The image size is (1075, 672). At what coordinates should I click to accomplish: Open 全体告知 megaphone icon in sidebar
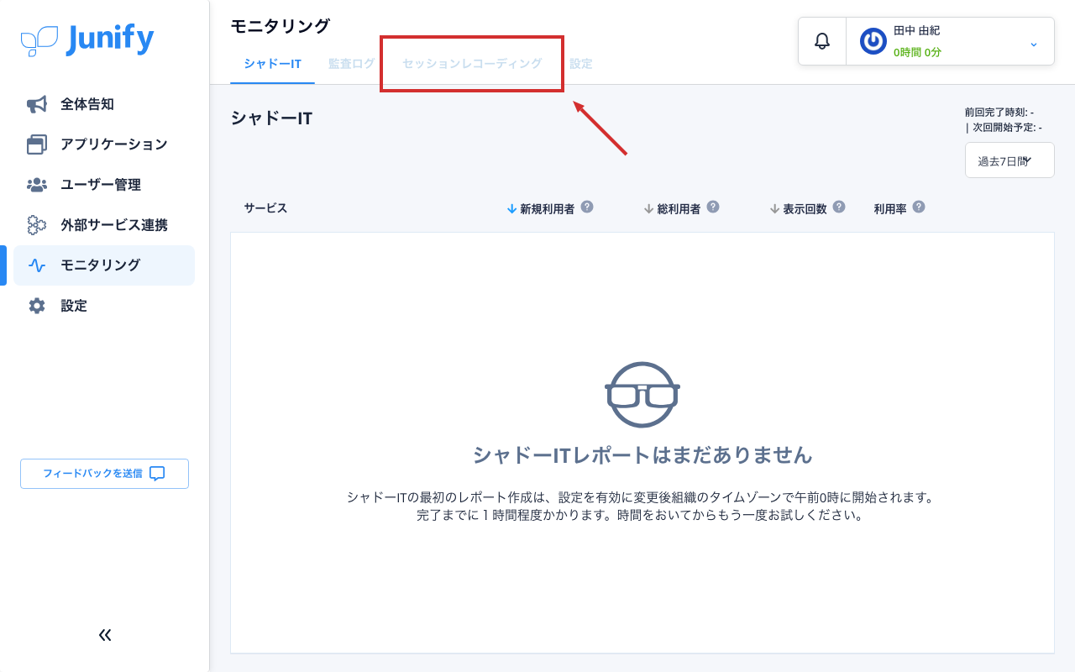coord(37,104)
